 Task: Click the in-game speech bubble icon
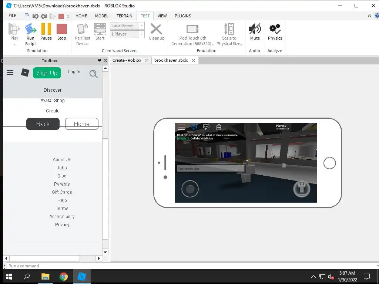tap(206, 127)
